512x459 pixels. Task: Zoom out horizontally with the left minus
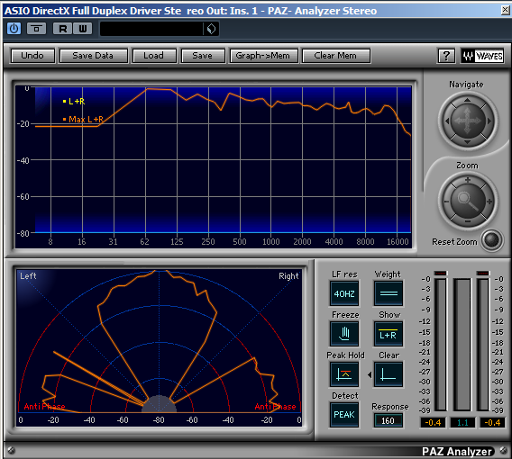pyautogui.click(x=446, y=202)
